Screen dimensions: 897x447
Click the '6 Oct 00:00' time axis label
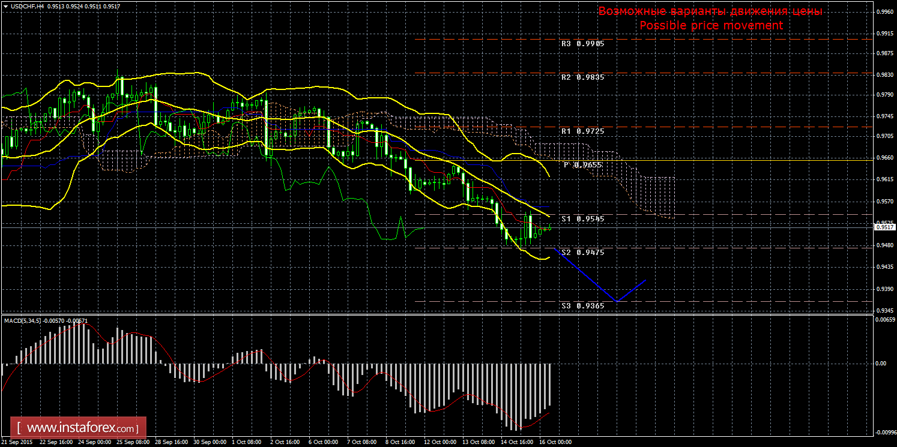(x=323, y=442)
